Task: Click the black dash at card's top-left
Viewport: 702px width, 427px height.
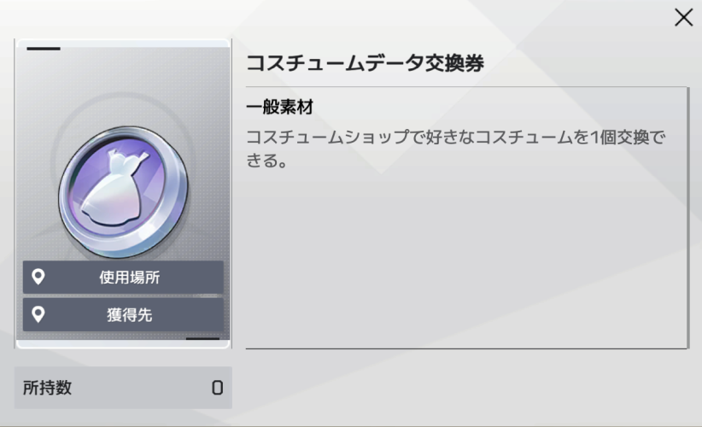Action: click(x=44, y=49)
